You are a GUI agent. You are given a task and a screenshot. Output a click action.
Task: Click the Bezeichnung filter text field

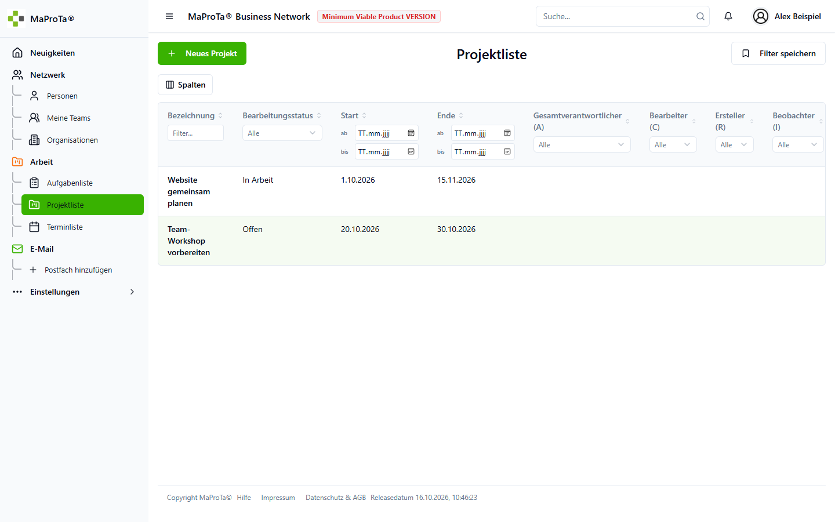195,133
